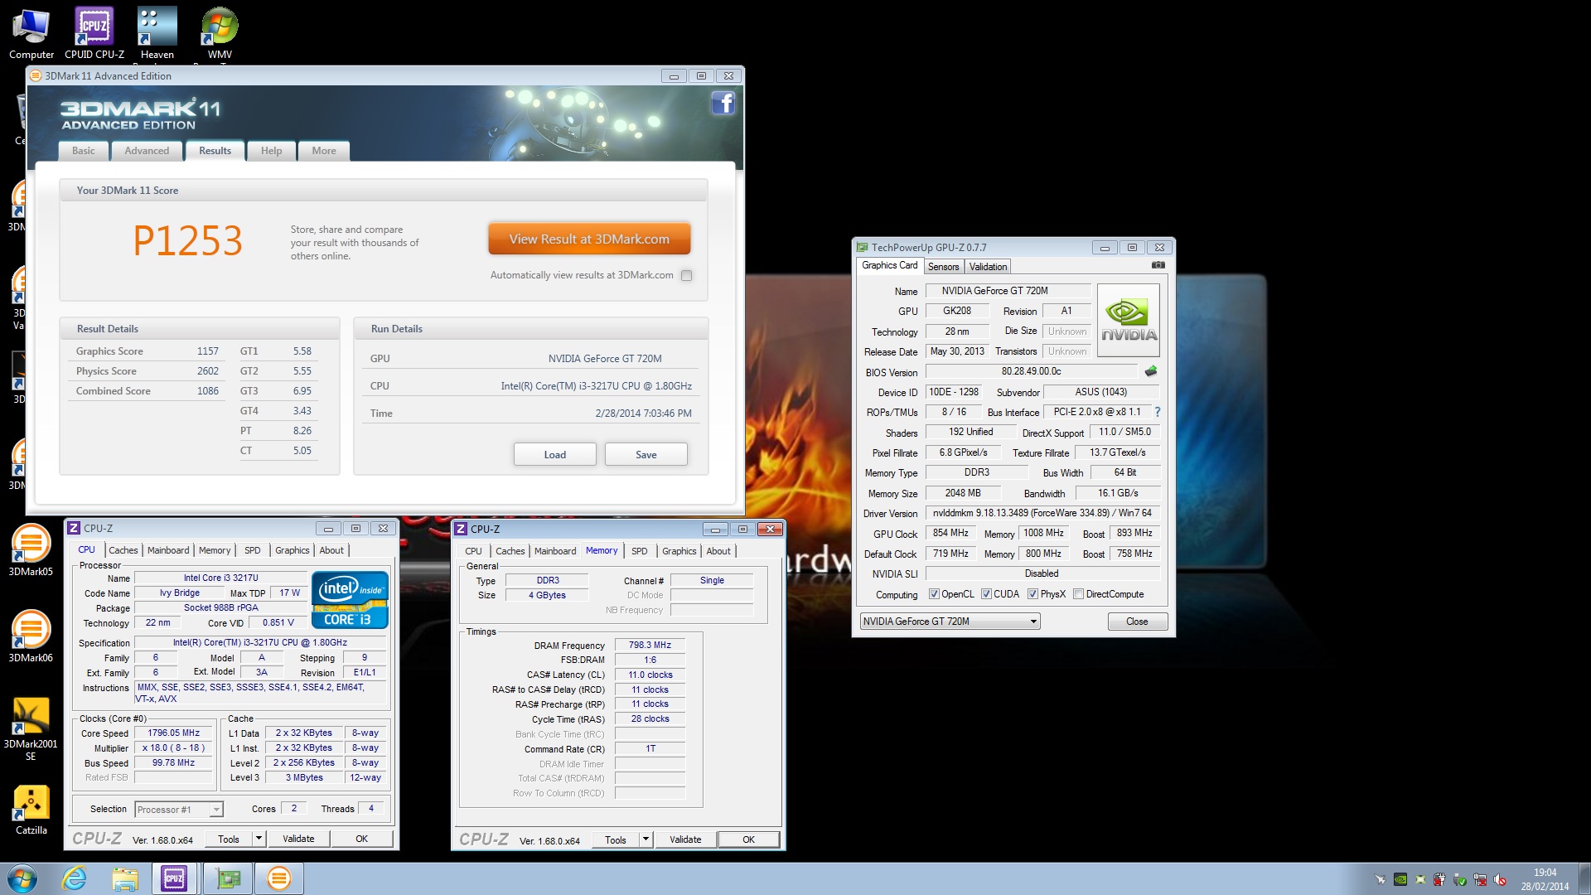
Task: Open Catzilla desktop shortcut
Action: coord(31,810)
